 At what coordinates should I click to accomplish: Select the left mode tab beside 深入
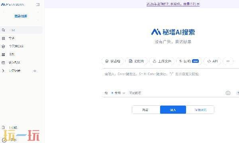pyautogui.click(x=146, y=110)
